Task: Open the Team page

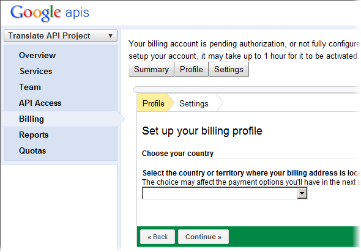Action: coord(30,87)
